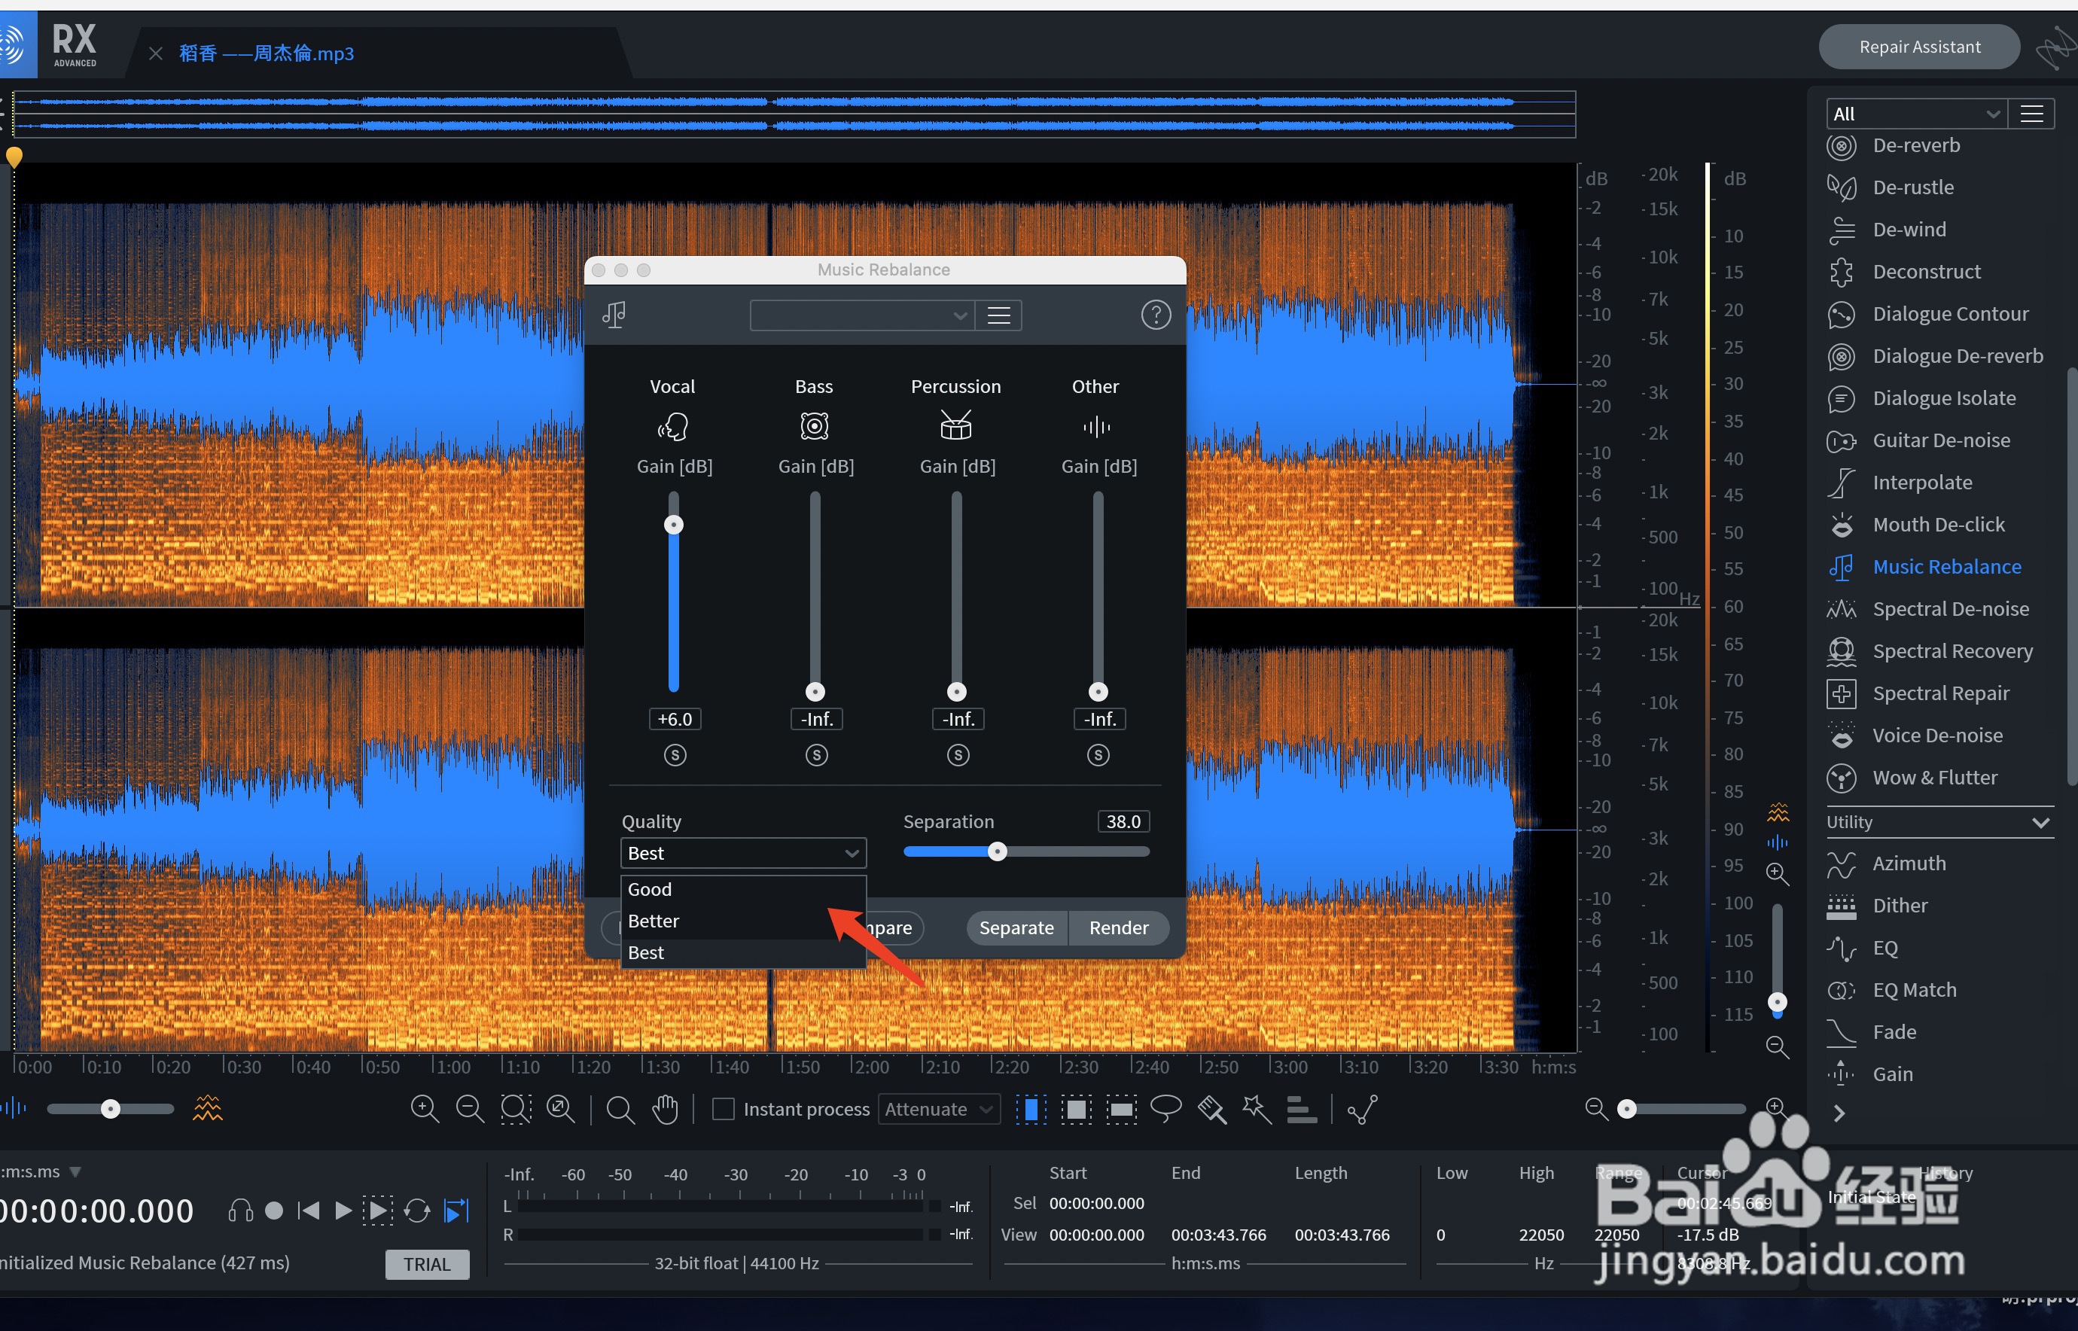Open the Music Rebalance preset dropdown

pos(862,315)
